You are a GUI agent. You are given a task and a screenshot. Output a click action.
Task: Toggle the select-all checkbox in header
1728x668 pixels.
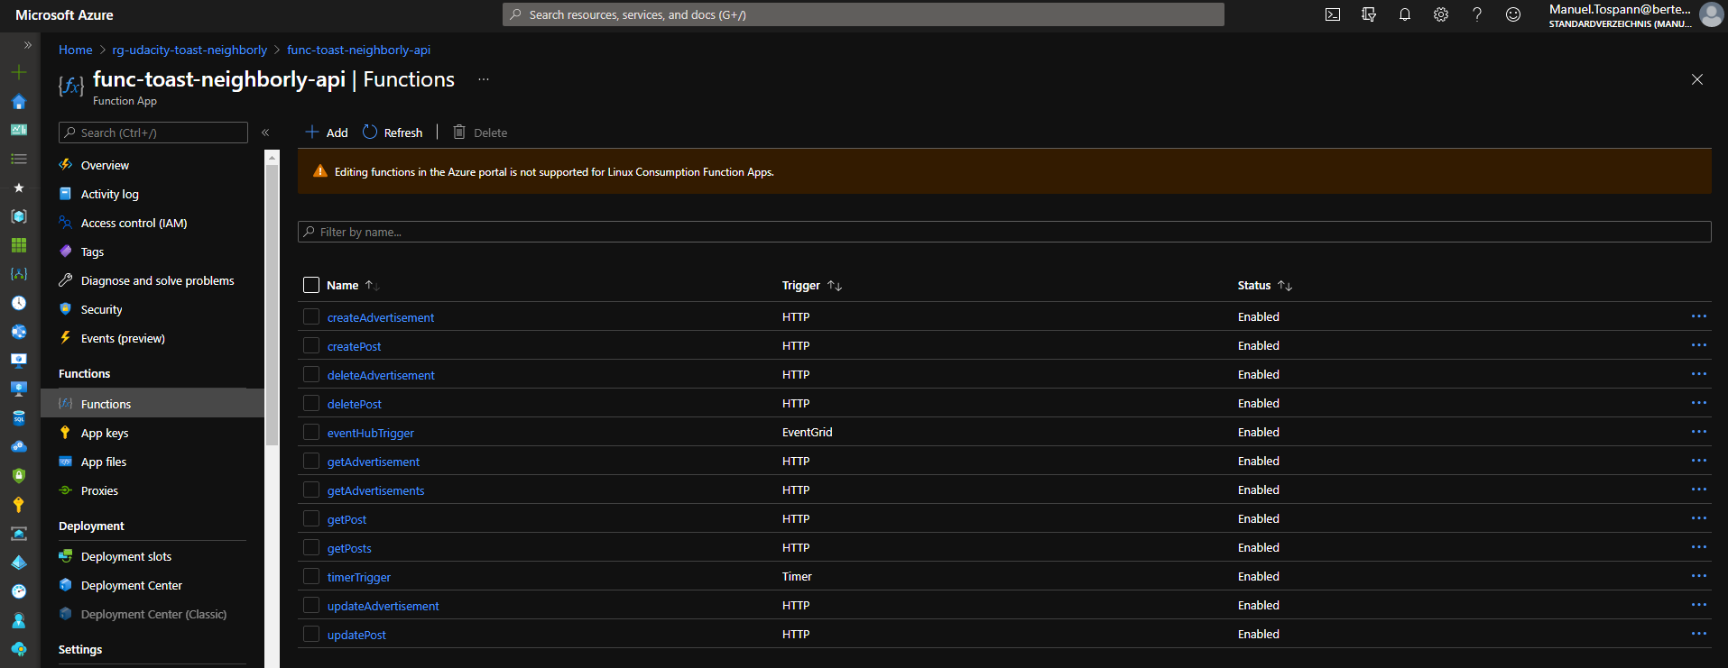click(x=311, y=285)
